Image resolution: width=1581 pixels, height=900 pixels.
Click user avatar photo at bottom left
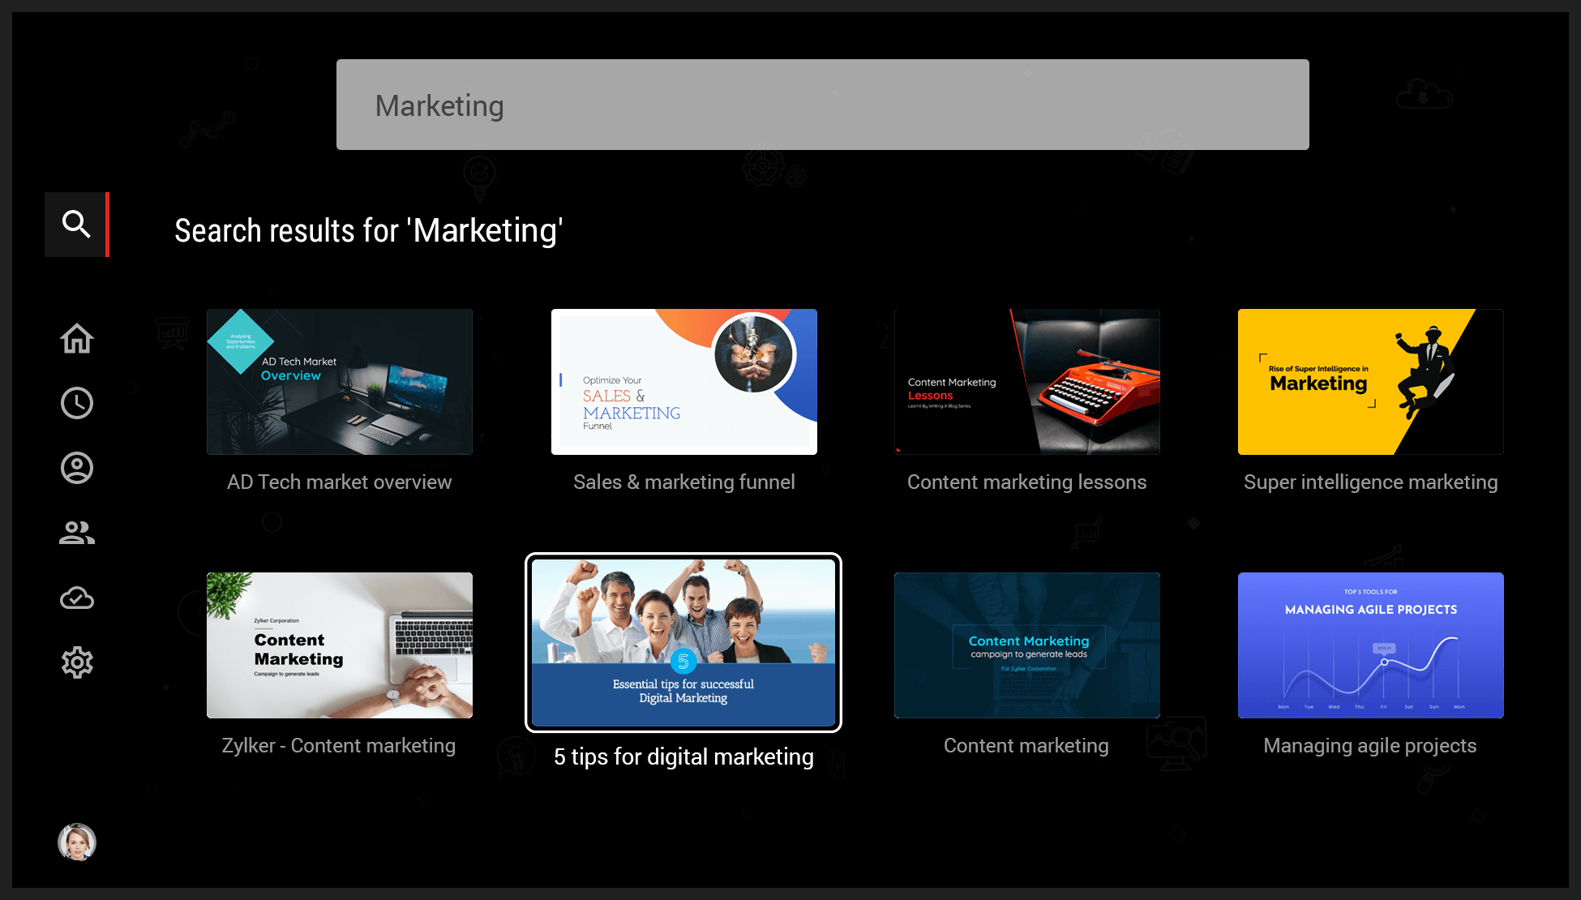[77, 842]
